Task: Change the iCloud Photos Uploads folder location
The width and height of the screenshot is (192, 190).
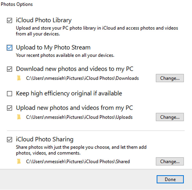Action: point(170,117)
